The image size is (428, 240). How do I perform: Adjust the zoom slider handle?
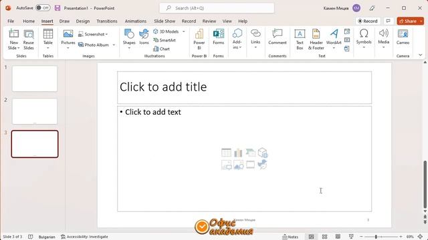coord(376,237)
